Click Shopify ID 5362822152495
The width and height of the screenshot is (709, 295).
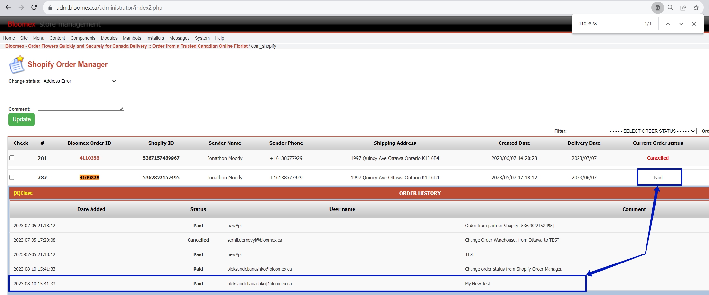coord(161,177)
